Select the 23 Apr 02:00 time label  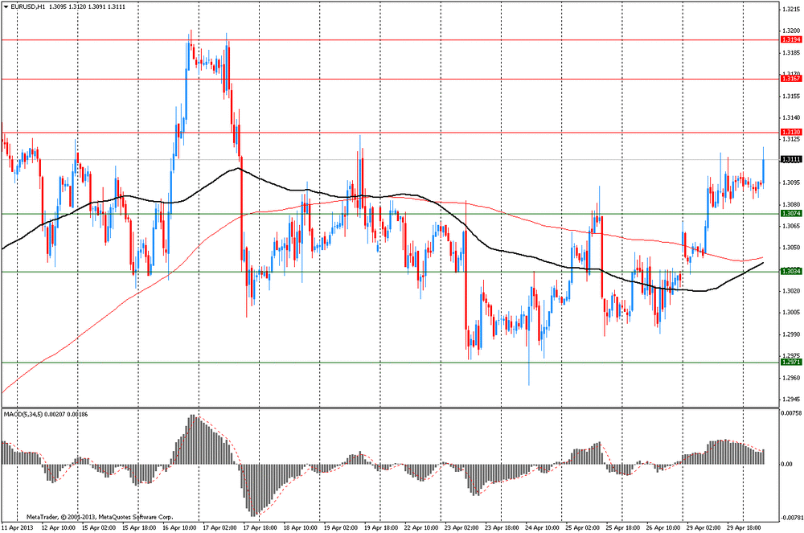464,527
